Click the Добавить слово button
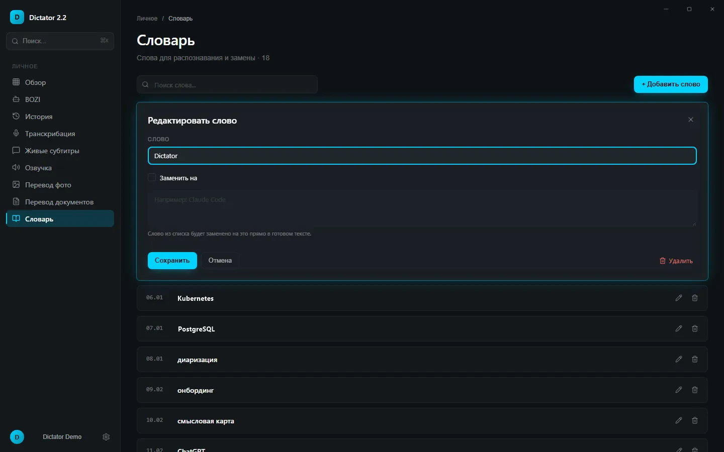This screenshot has width=724, height=452. tap(671, 84)
